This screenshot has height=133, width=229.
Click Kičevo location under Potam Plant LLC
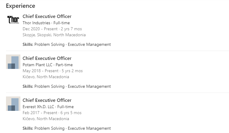(46, 77)
